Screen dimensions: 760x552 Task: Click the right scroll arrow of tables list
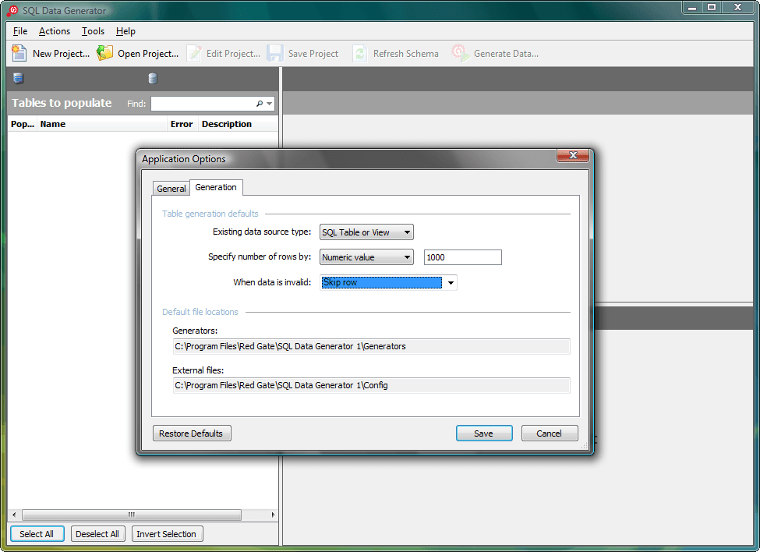tap(273, 515)
